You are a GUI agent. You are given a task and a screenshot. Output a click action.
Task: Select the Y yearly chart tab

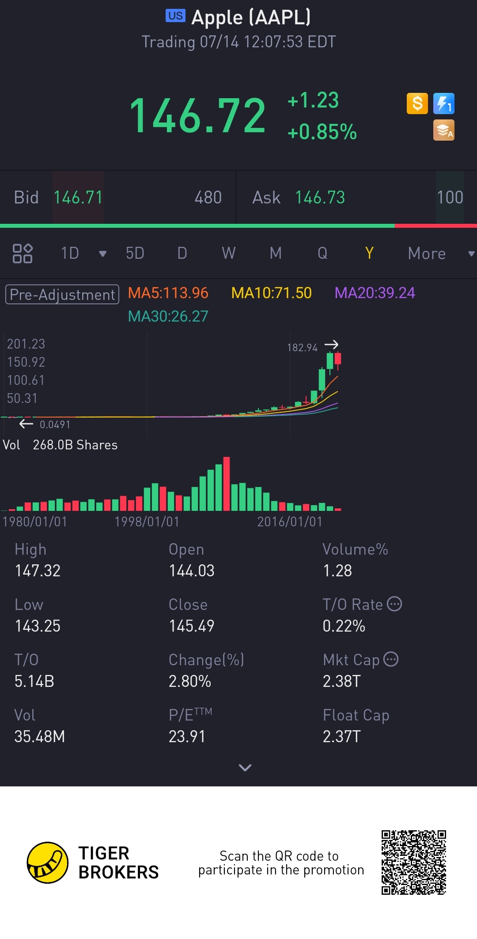pyautogui.click(x=369, y=253)
